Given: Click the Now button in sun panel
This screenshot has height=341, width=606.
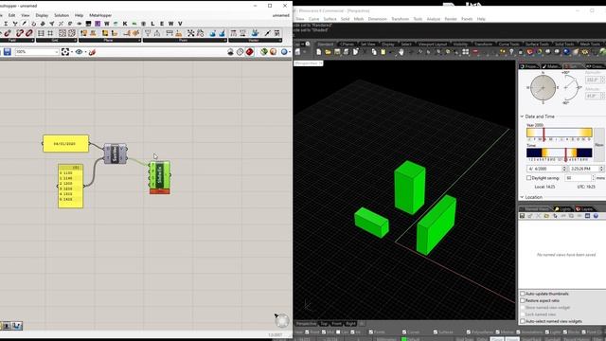Looking at the screenshot, I should [x=599, y=145].
